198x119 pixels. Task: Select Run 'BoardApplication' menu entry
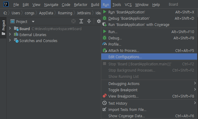(149, 12)
